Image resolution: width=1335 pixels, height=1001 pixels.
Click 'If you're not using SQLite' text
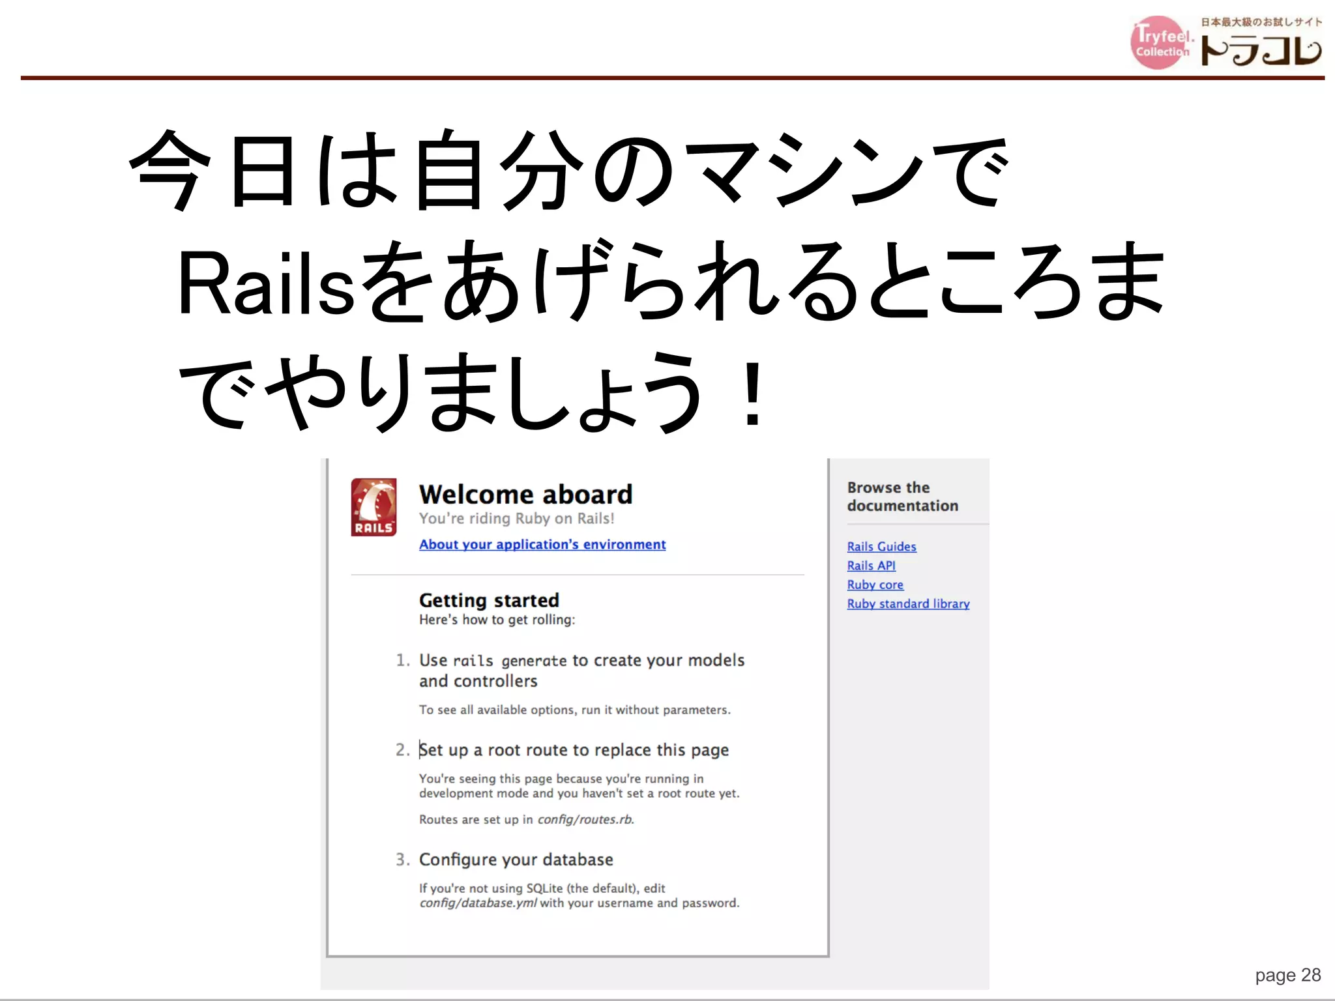tap(579, 895)
